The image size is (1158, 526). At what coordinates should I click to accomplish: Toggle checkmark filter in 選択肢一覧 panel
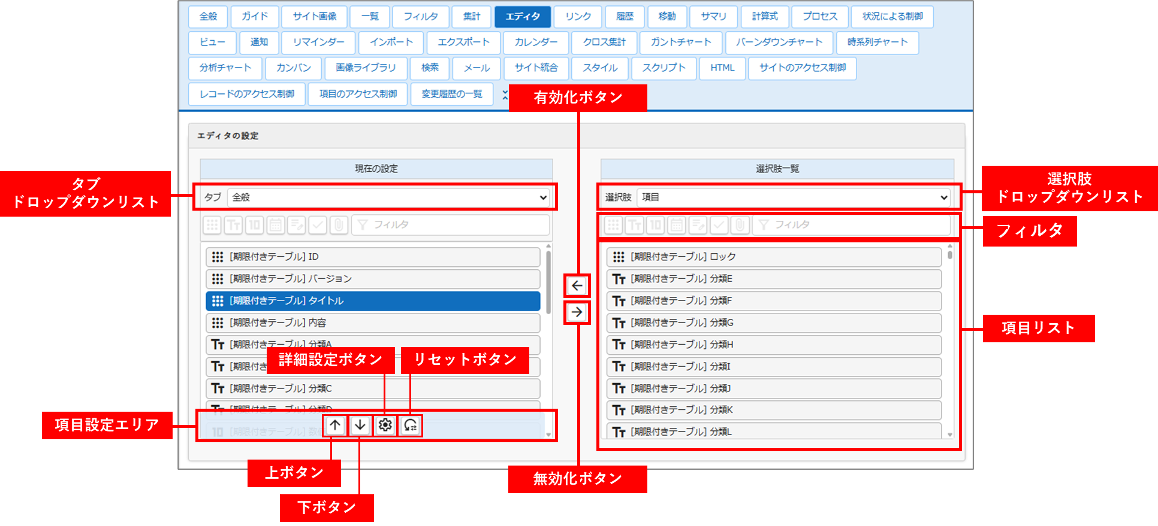719,225
